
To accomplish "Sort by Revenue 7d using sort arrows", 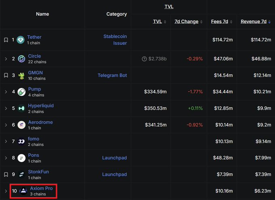I will 269,22.
